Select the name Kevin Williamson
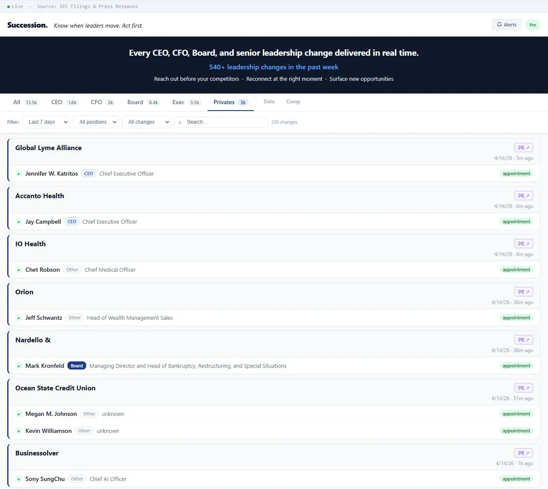The width and height of the screenshot is (548, 489). (48, 431)
